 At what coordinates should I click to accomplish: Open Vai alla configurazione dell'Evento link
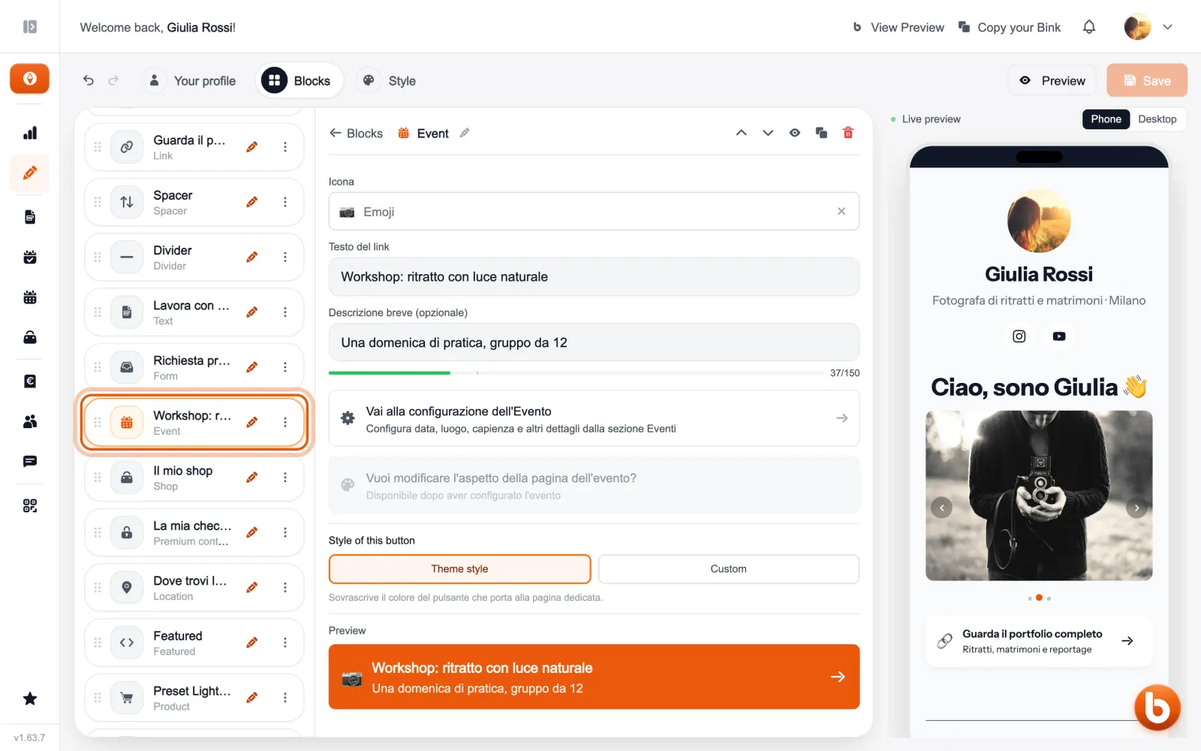[x=594, y=418]
